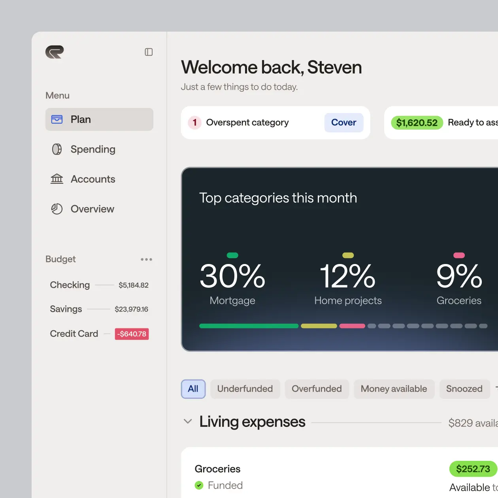Click the green marker above 30%

232,255
